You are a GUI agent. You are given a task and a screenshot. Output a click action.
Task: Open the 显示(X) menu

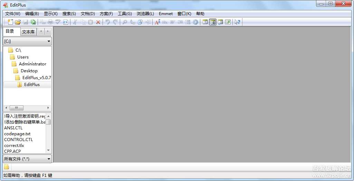pos(50,14)
